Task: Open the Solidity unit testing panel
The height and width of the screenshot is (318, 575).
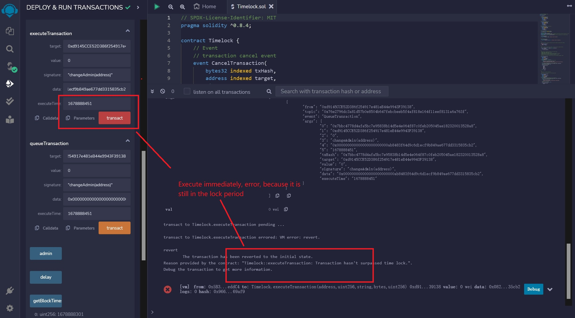Action: click(10, 101)
